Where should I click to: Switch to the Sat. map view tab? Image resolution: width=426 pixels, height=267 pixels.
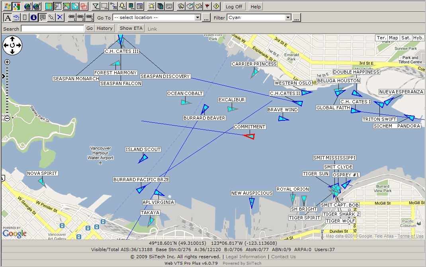click(x=405, y=38)
